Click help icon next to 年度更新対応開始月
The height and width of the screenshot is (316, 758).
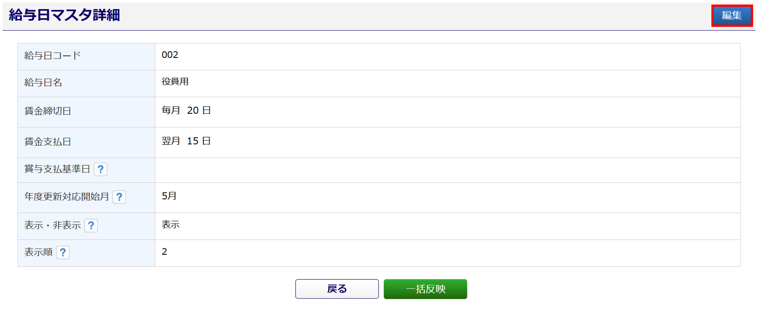(x=119, y=197)
